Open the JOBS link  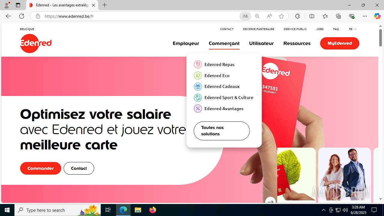320,29
